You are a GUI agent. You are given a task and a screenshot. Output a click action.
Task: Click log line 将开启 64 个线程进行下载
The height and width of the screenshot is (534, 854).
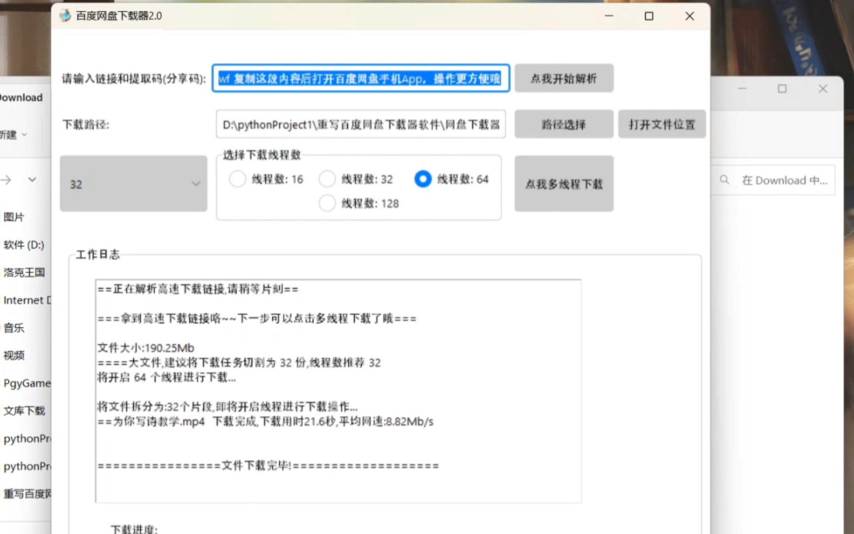point(167,378)
